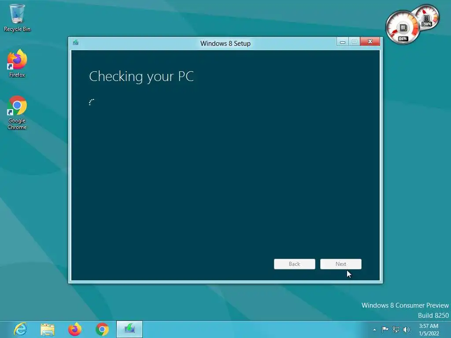This screenshot has height=338, width=451.
Task: Close the Windows 8 Setup window
Action: point(370,41)
